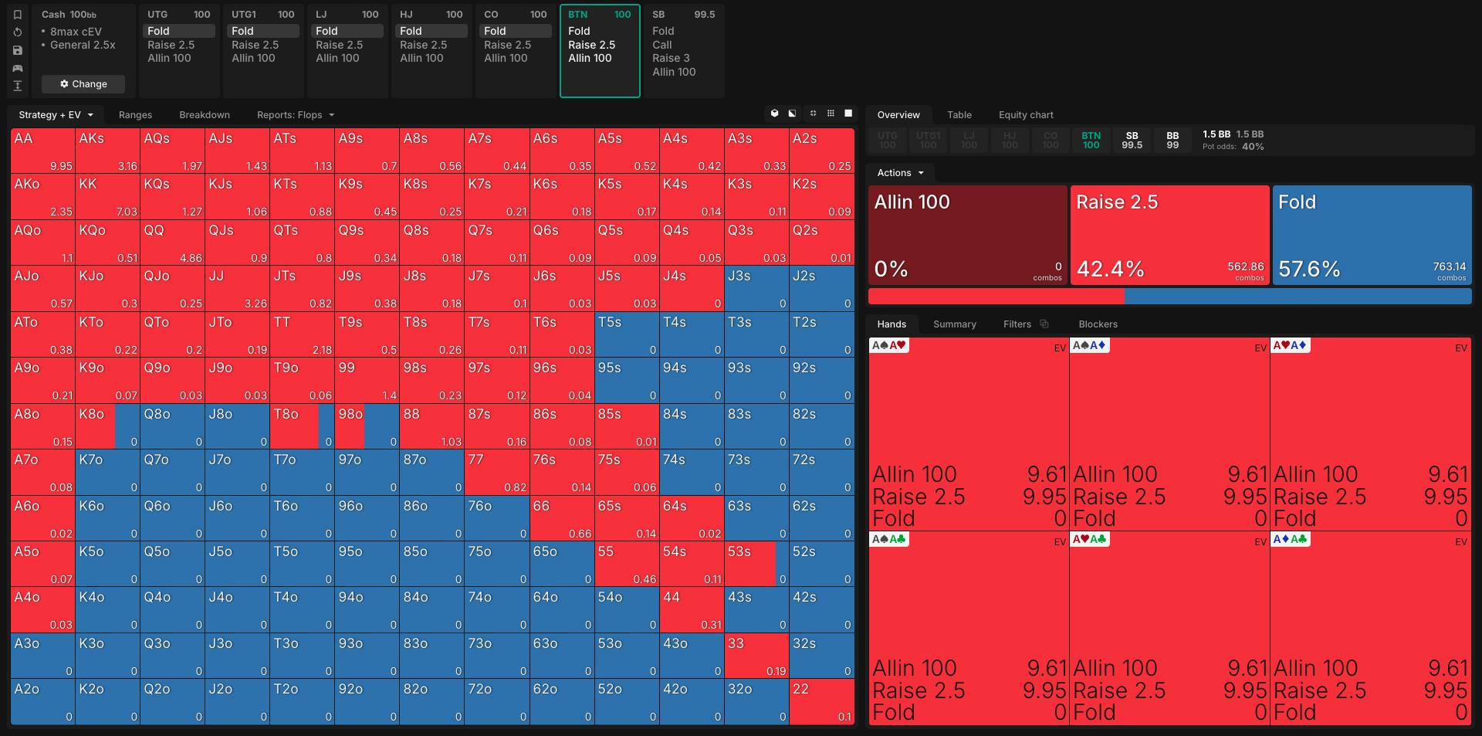Select HJ Allin 100 action
This screenshot has height=736, width=1482.
click(x=421, y=58)
